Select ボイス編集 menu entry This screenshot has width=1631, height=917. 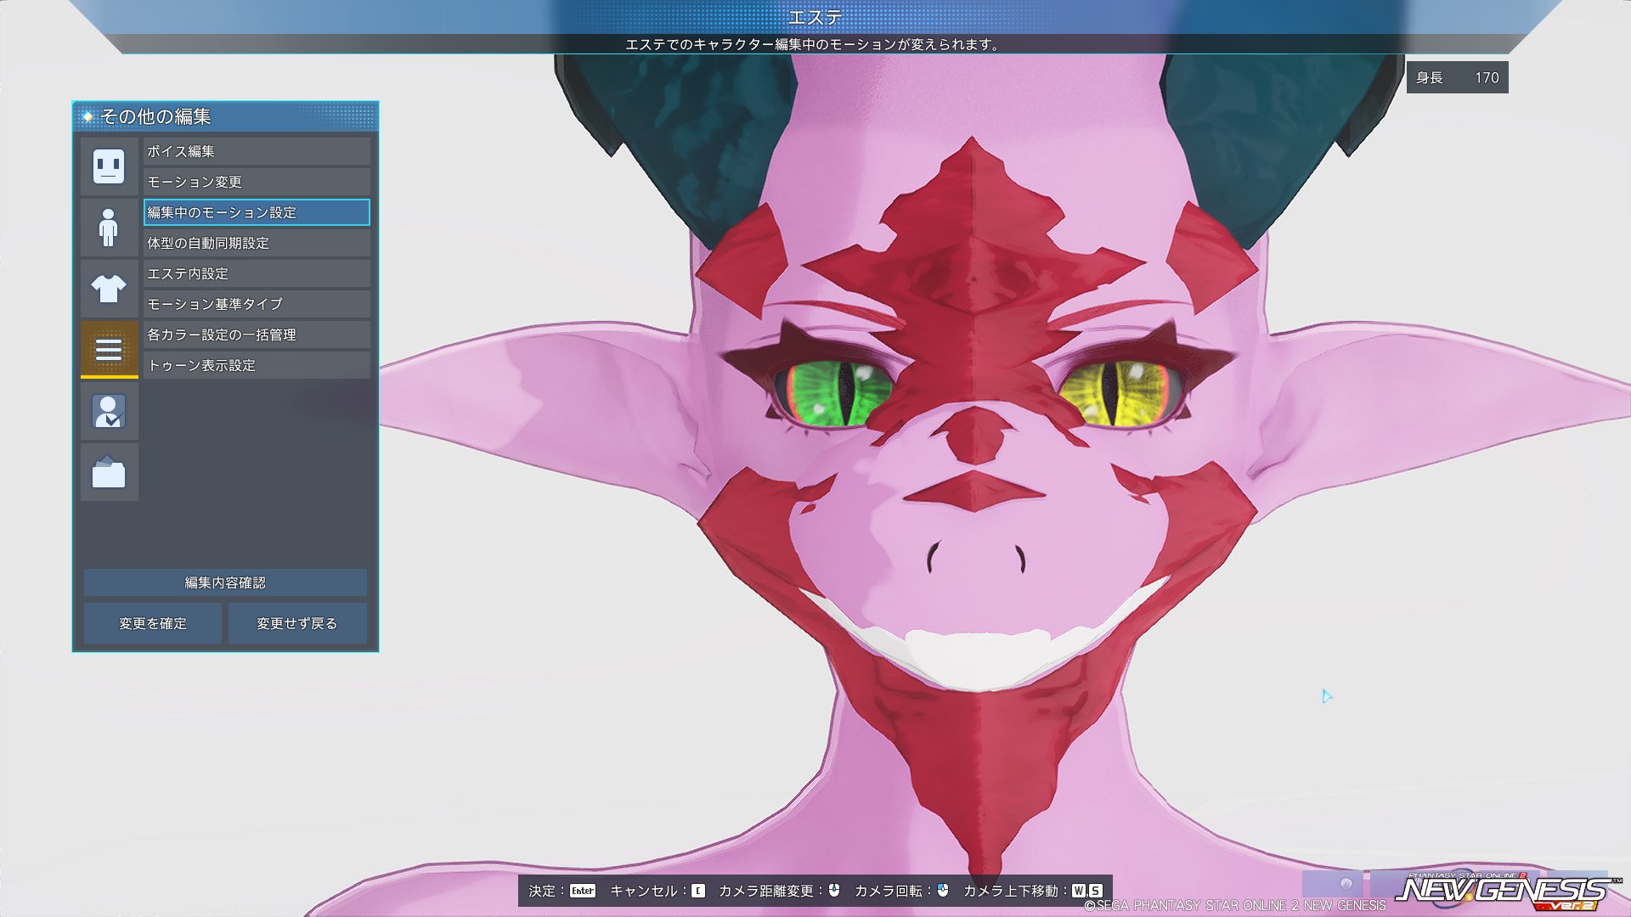[x=257, y=151]
